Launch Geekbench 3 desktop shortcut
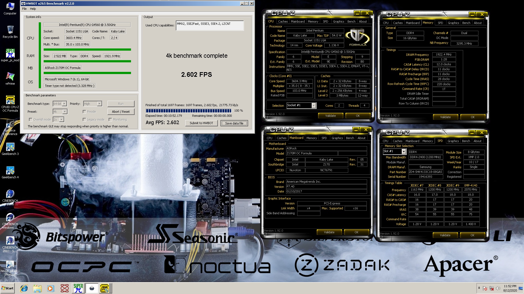The image size is (524, 294). tap(10, 149)
